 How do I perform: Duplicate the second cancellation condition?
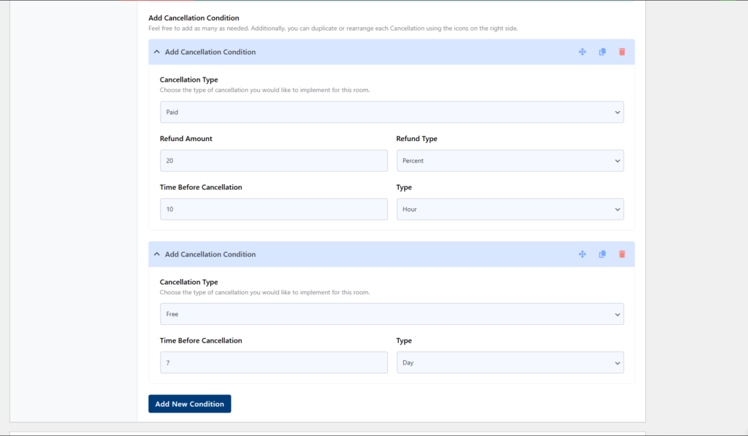point(602,254)
